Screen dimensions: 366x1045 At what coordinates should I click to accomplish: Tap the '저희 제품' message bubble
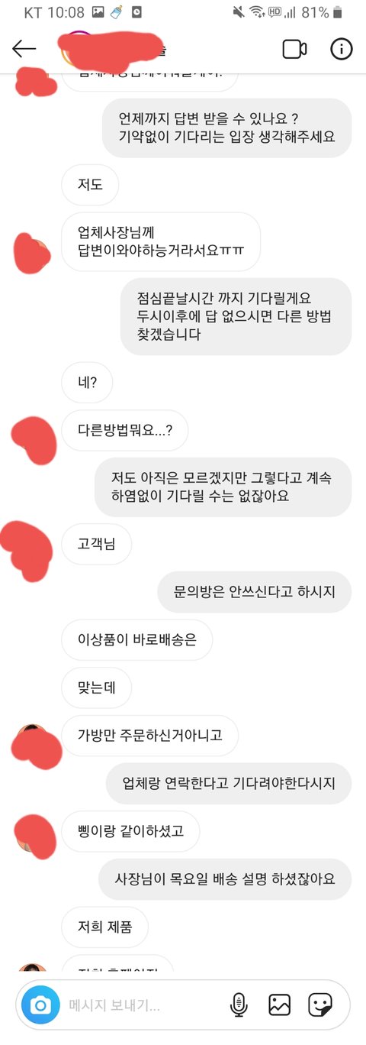click(x=105, y=927)
